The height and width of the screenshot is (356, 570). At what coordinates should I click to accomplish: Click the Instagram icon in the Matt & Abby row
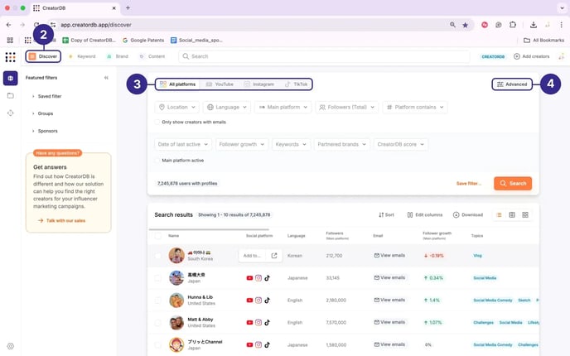pos(258,323)
